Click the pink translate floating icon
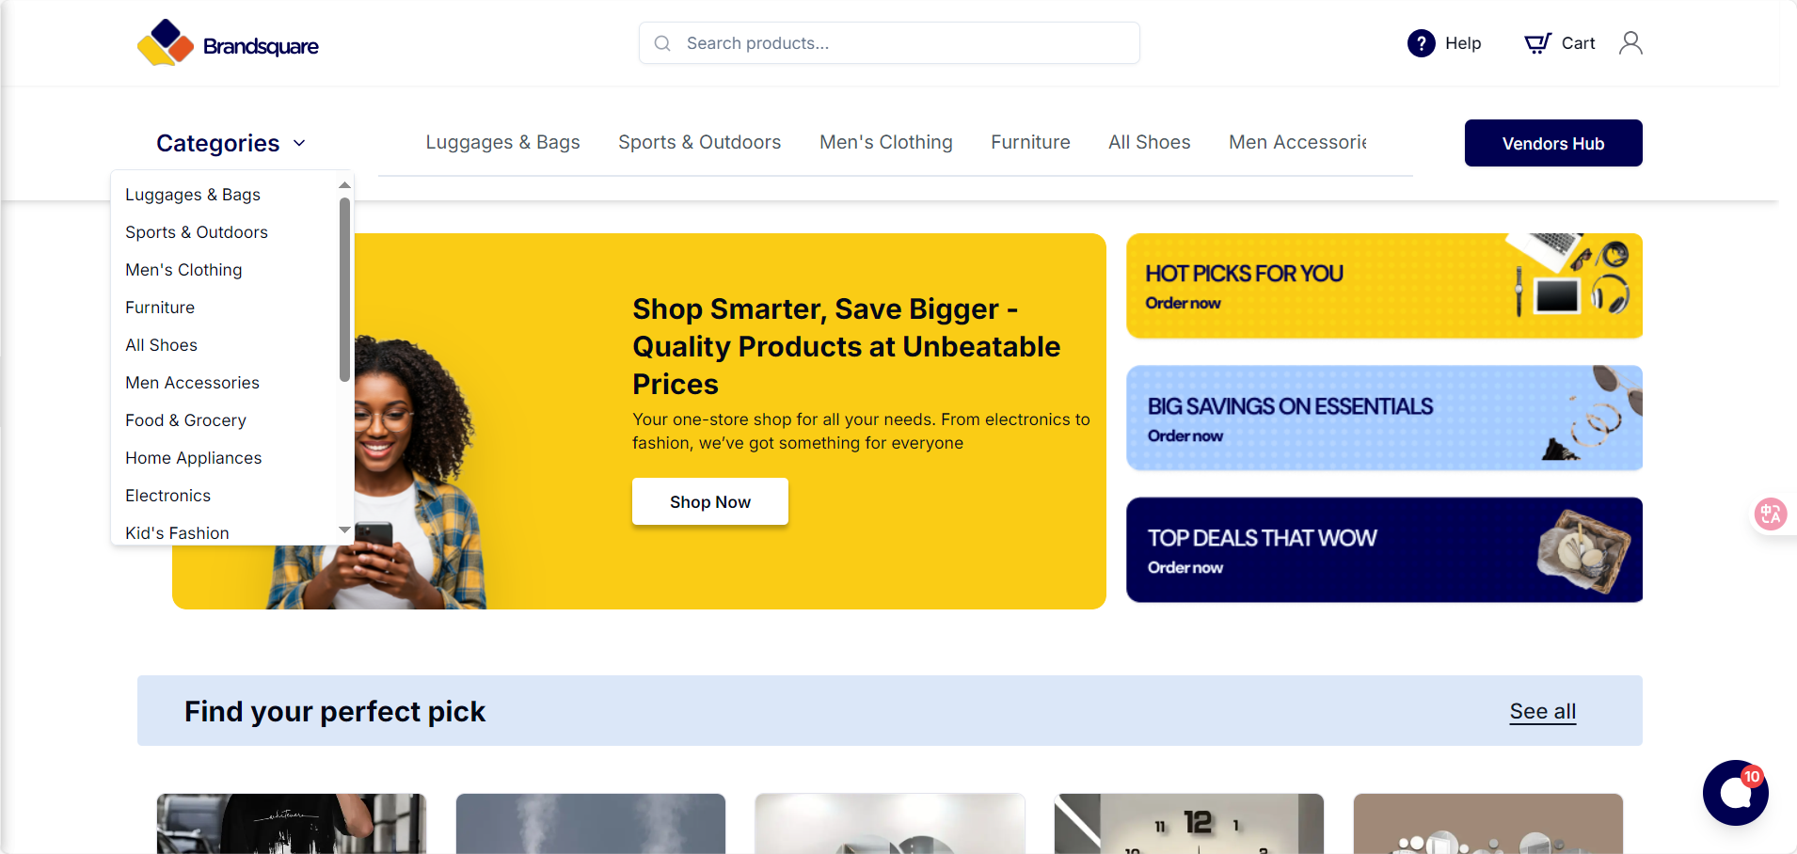Viewport: 1797px width, 854px height. [x=1770, y=514]
